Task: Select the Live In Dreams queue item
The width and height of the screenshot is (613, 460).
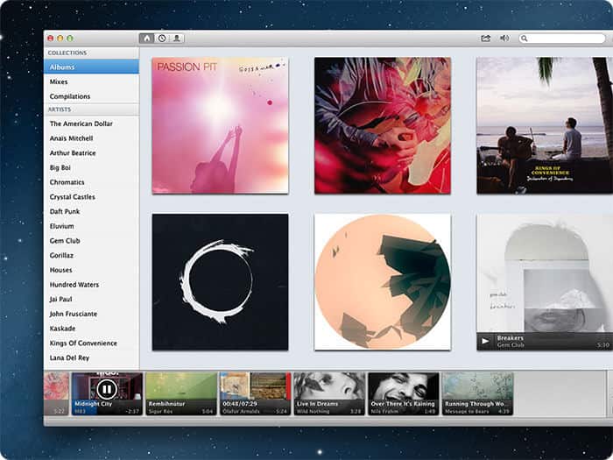Action: 329,393
